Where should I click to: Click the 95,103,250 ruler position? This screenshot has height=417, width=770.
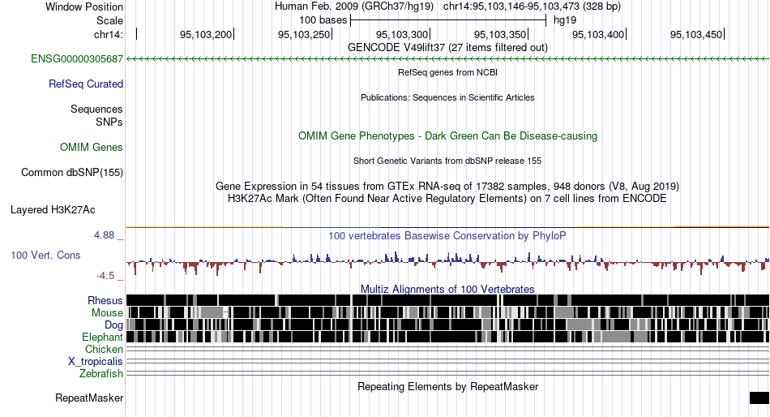tap(304, 34)
